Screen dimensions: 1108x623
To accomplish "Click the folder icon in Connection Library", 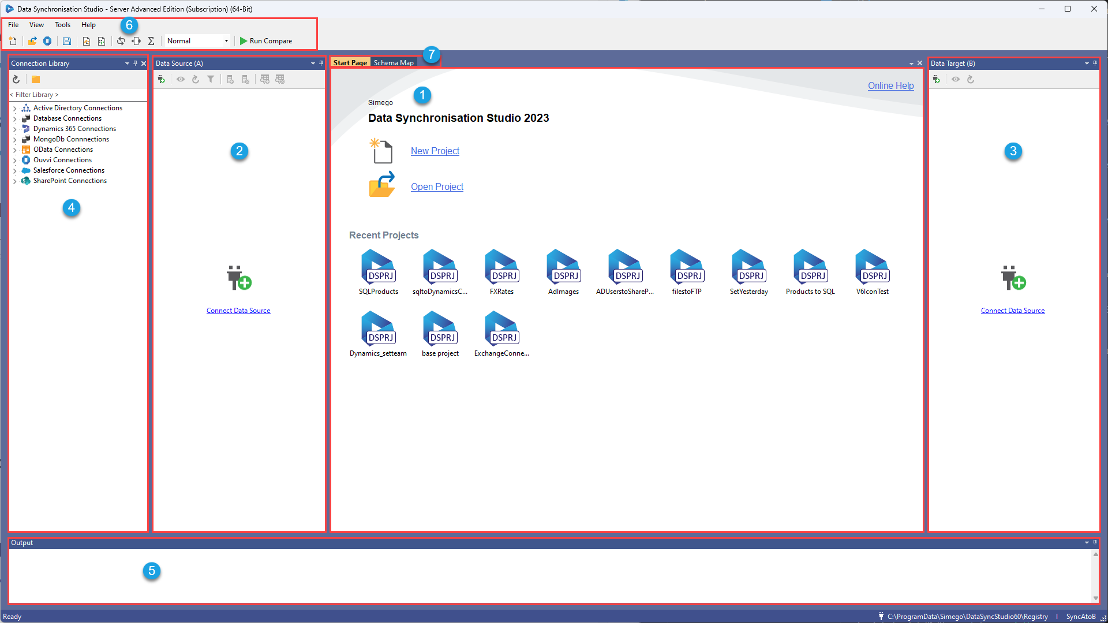I will point(36,79).
